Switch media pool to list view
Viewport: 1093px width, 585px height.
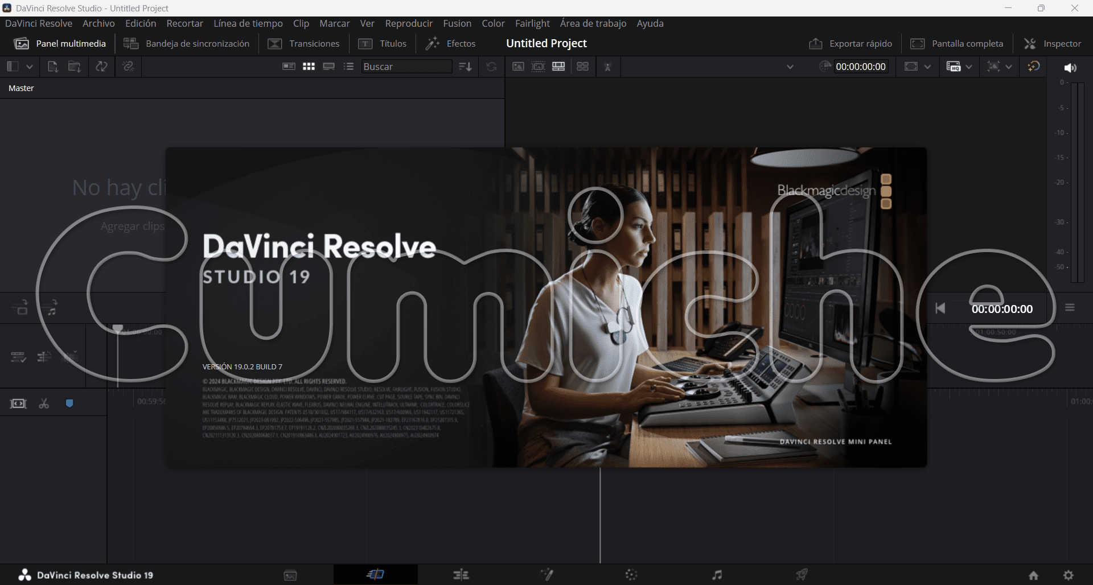[348, 67]
